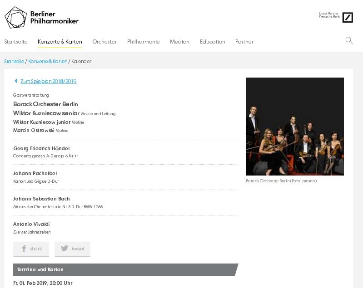Open the Partner menu item
Screen dimensions: 363x288
(244, 42)
